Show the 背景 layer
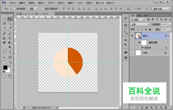This screenshot has height=110, width=173. click(x=132, y=53)
